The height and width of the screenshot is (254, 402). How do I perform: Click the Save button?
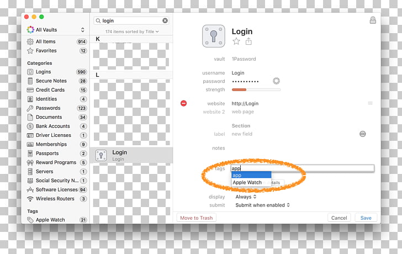[366, 218]
